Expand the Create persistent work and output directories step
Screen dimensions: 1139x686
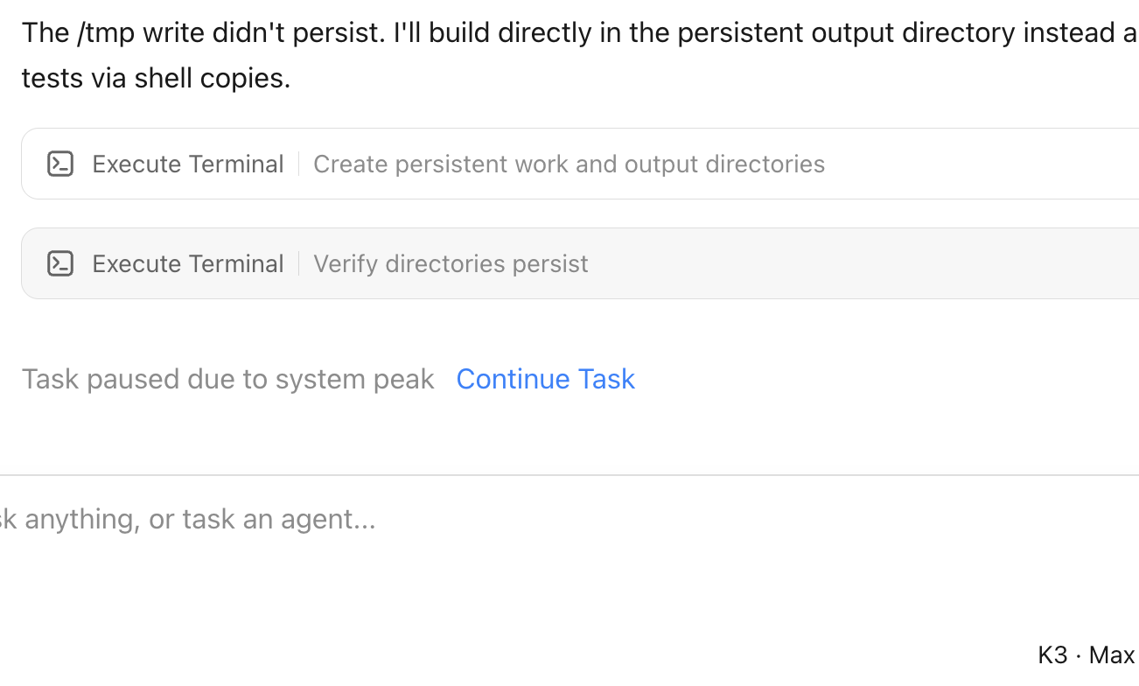580,164
